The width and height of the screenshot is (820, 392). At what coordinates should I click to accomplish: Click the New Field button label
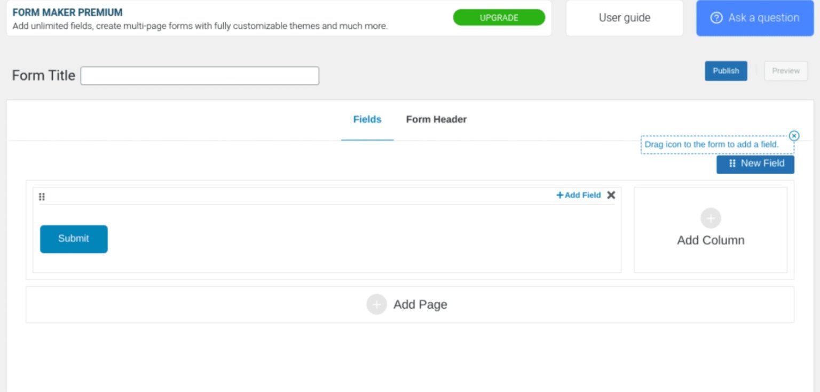coord(762,163)
